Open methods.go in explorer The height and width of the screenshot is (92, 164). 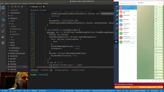point(15,48)
